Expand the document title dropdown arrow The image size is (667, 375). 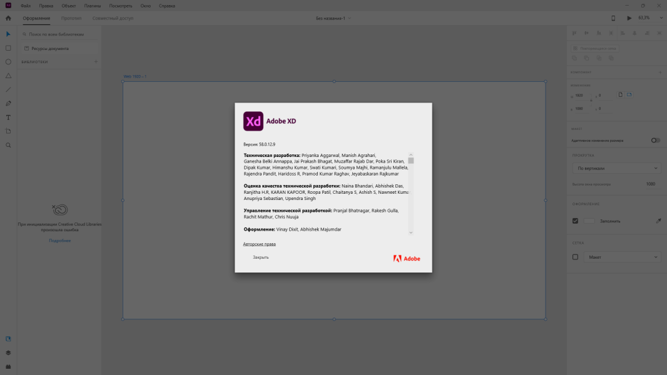[x=349, y=18]
